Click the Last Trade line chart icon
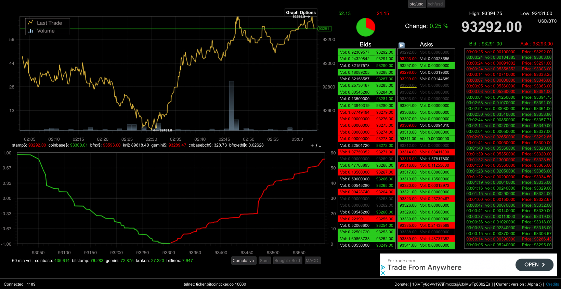This screenshot has width=561, height=289. click(30, 23)
